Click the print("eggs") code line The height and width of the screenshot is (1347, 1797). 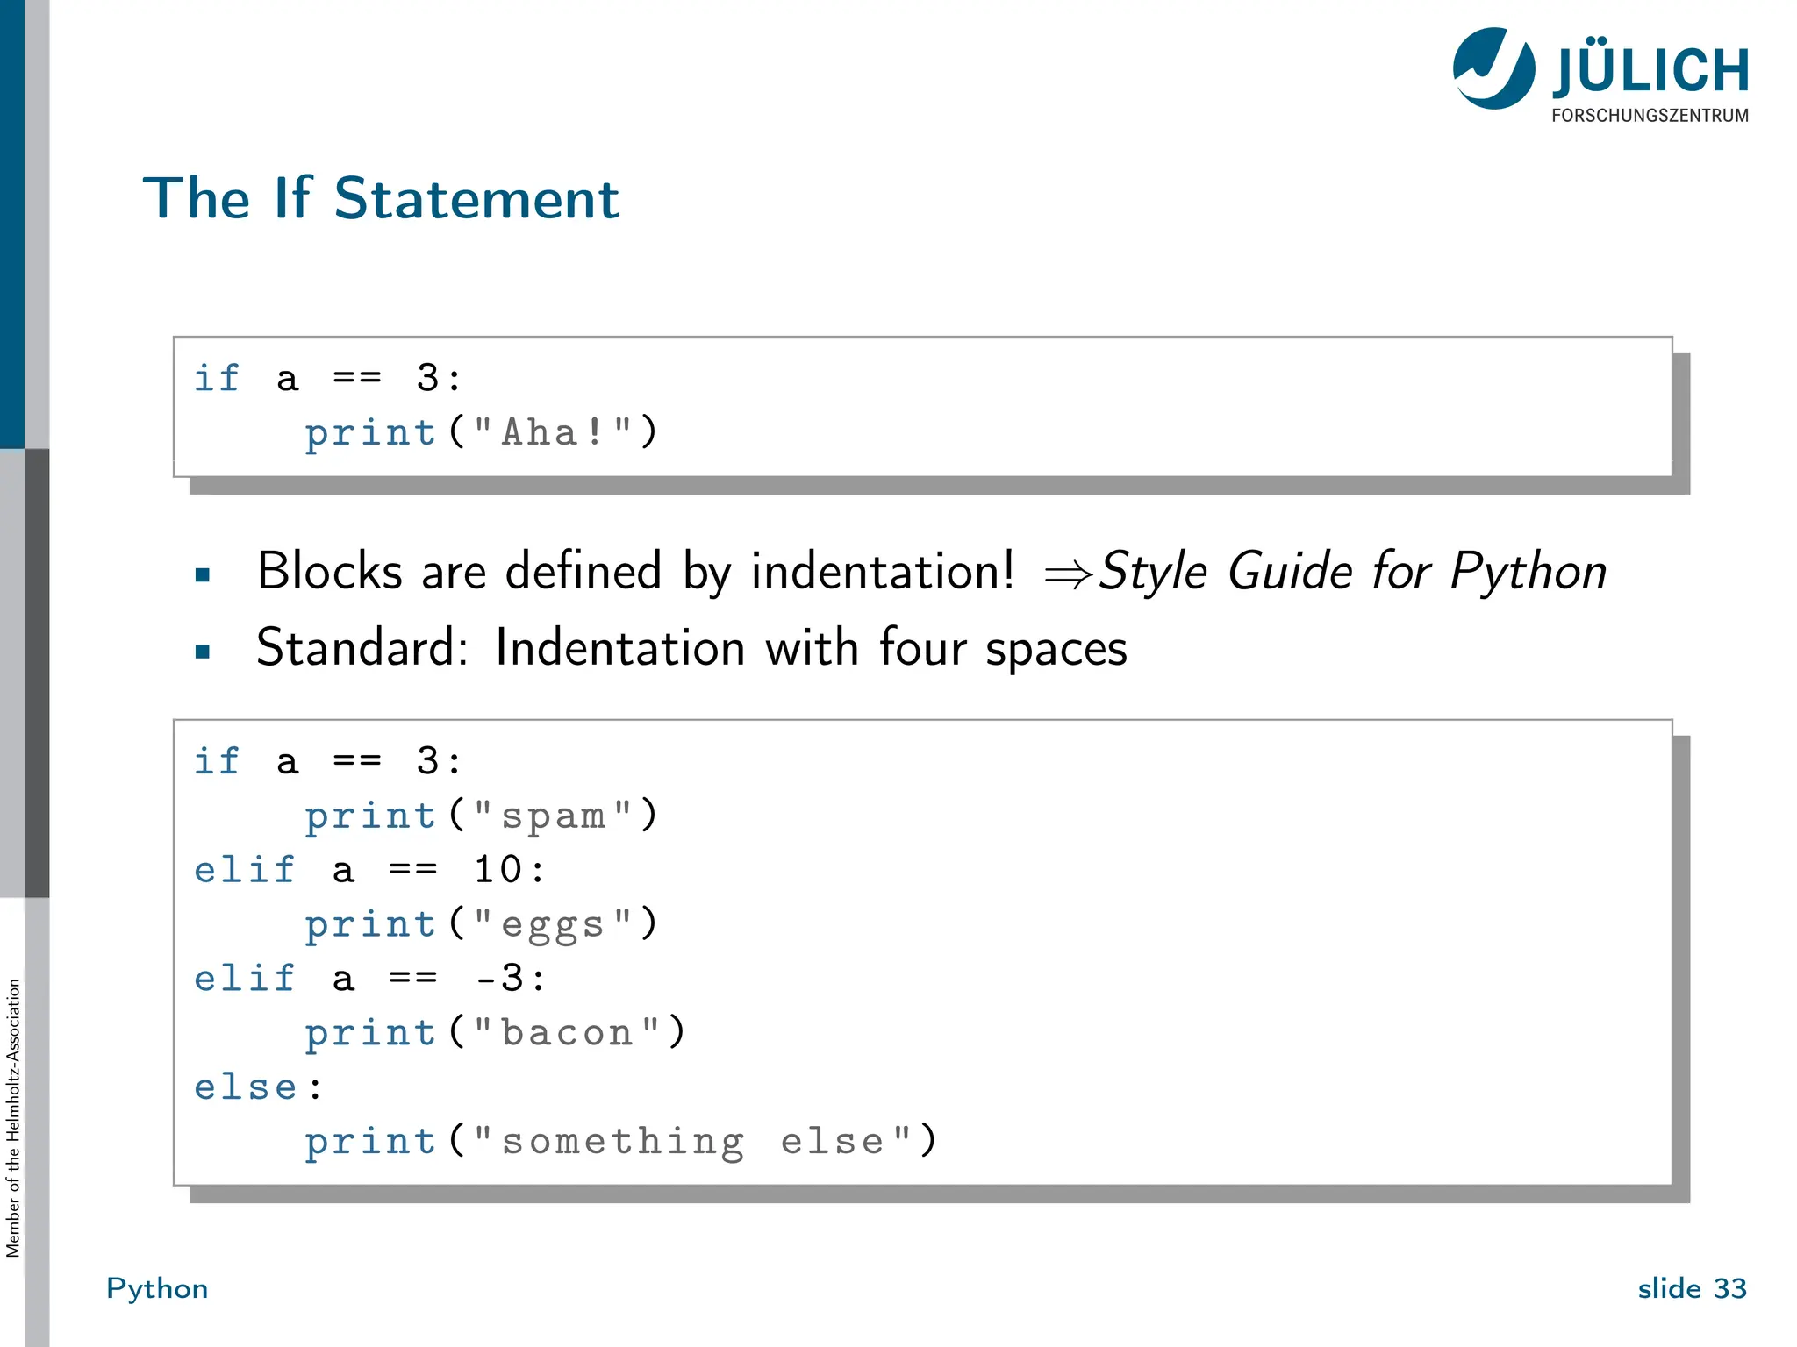(481, 925)
